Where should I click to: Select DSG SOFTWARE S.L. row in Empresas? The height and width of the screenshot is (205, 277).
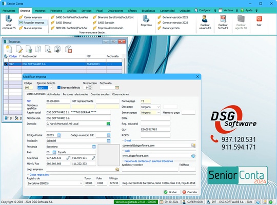point(63,64)
